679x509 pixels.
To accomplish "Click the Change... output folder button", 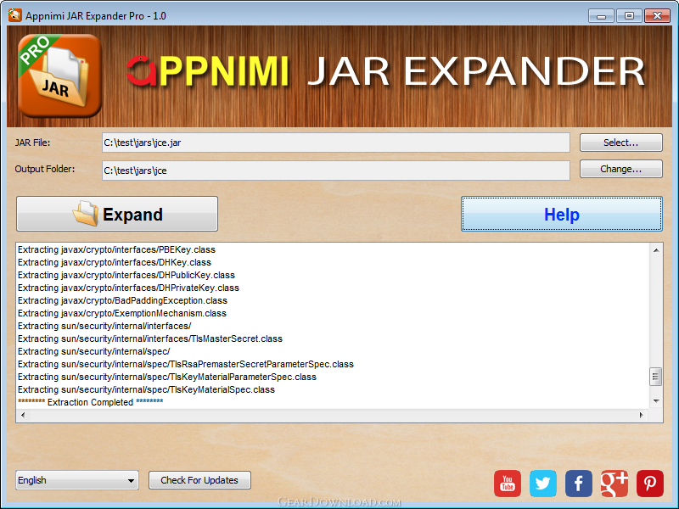I will click(x=621, y=169).
